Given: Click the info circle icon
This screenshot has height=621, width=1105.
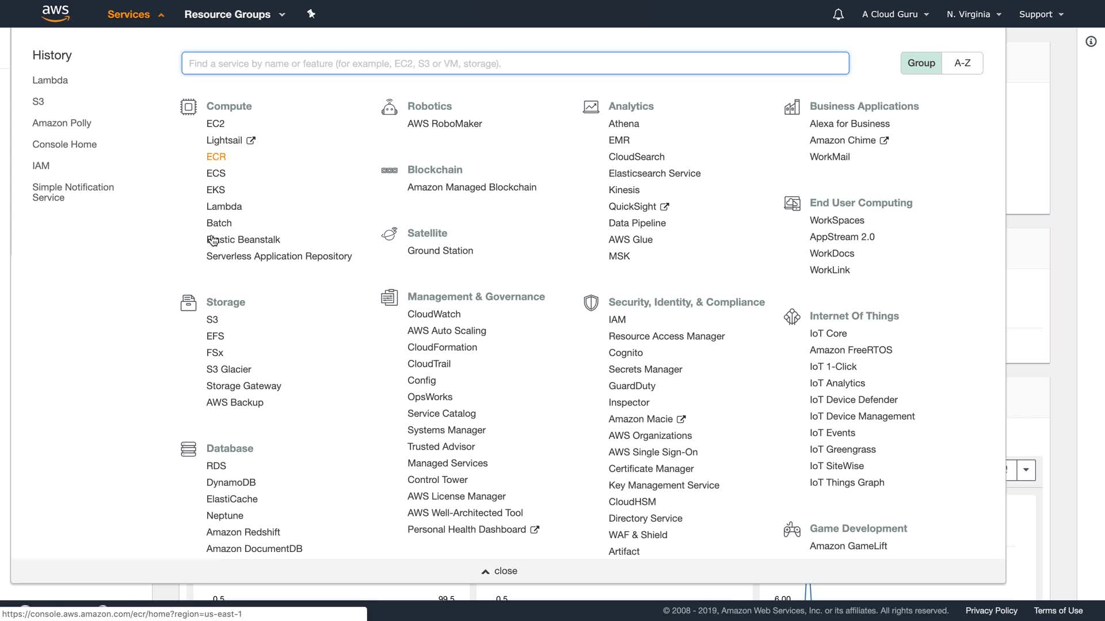Looking at the screenshot, I should tap(1091, 41).
